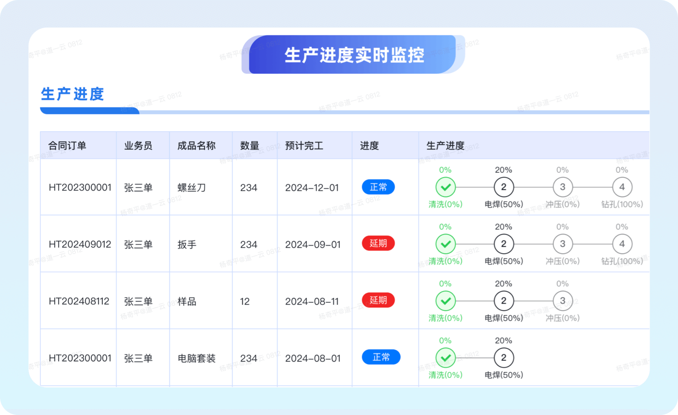Image resolution: width=678 pixels, height=415 pixels.
Task: Select step 2 circle in the 扳手 row
Action: [504, 244]
